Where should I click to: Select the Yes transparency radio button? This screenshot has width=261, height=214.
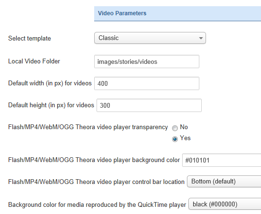click(x=175, y=139)
